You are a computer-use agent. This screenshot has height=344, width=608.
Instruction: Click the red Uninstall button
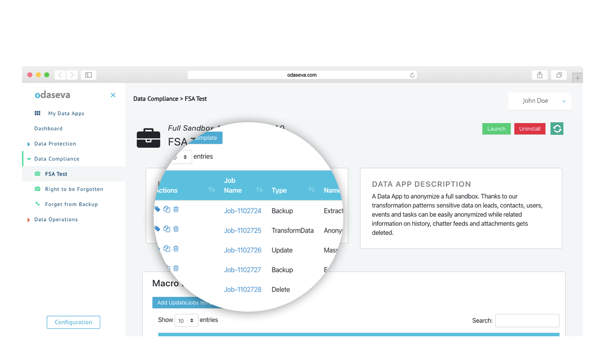pyautogui.click(x=530, y=129)
